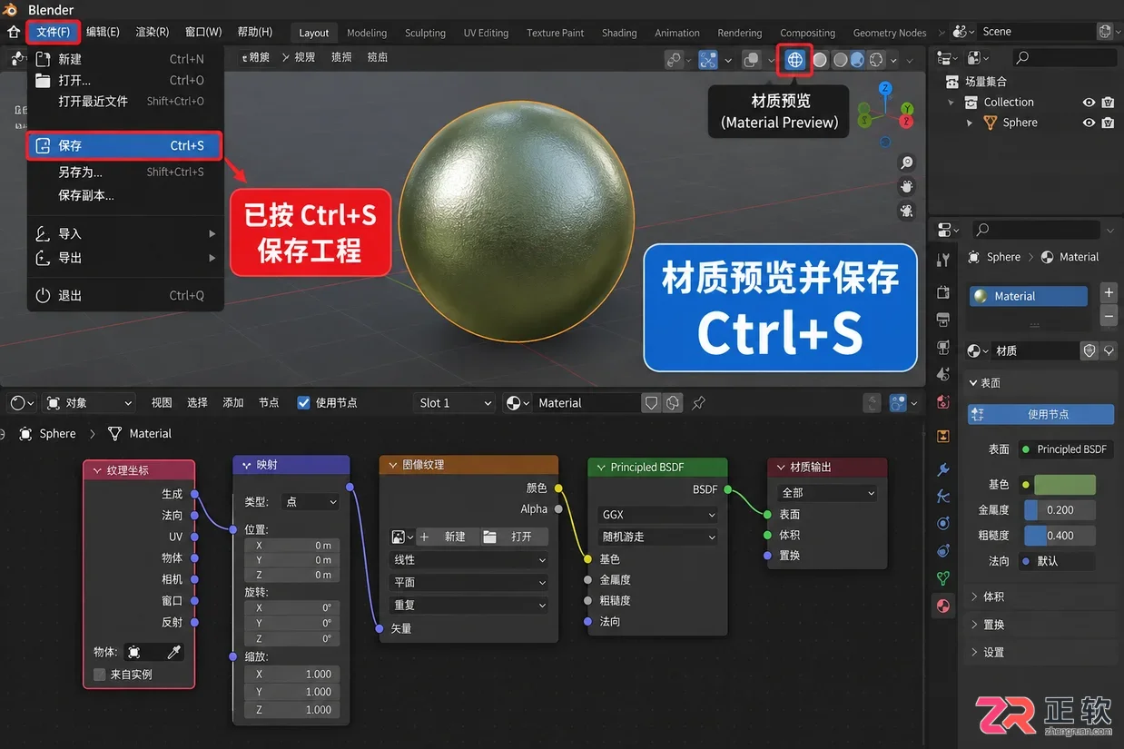The height and width of the screenshot is (749, 1124).
Task: Click the Blender home icon at top-left
Action: click(14, 32)
